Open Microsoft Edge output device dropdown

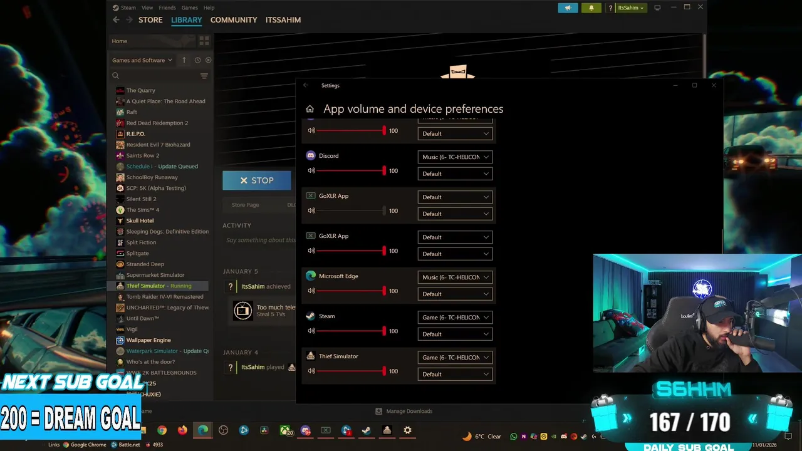(x=455, y=277)
